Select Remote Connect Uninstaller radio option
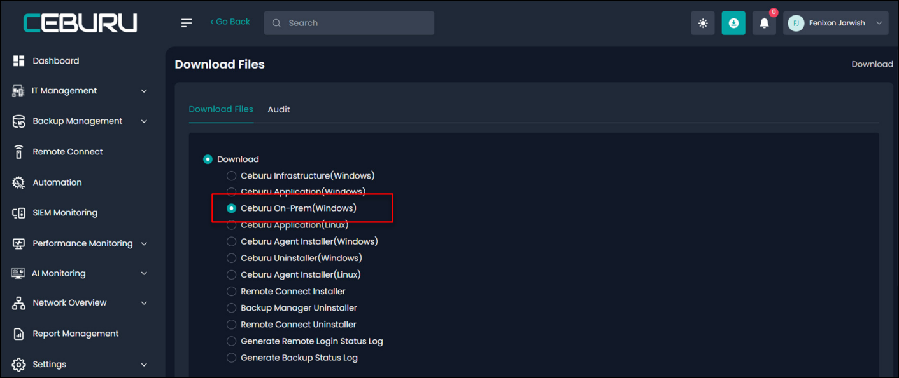The width and height of the screenshot is (899, 378). (232, 324)
